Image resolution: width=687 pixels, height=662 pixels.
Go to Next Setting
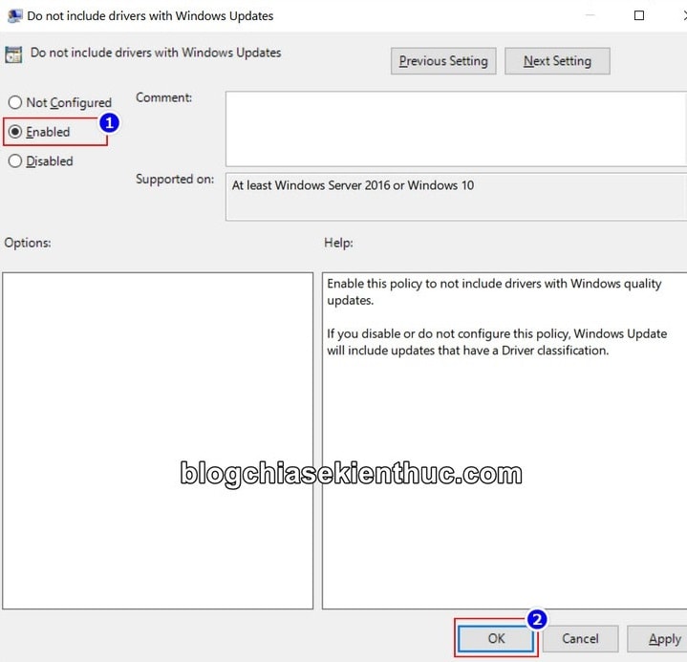pos(557,61)
